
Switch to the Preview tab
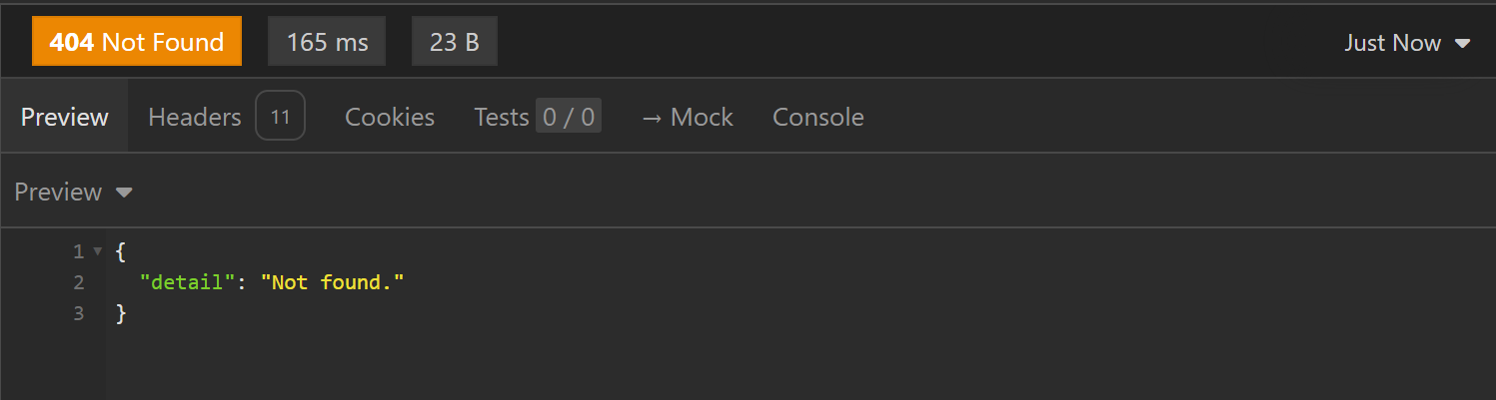click(64, 117)
